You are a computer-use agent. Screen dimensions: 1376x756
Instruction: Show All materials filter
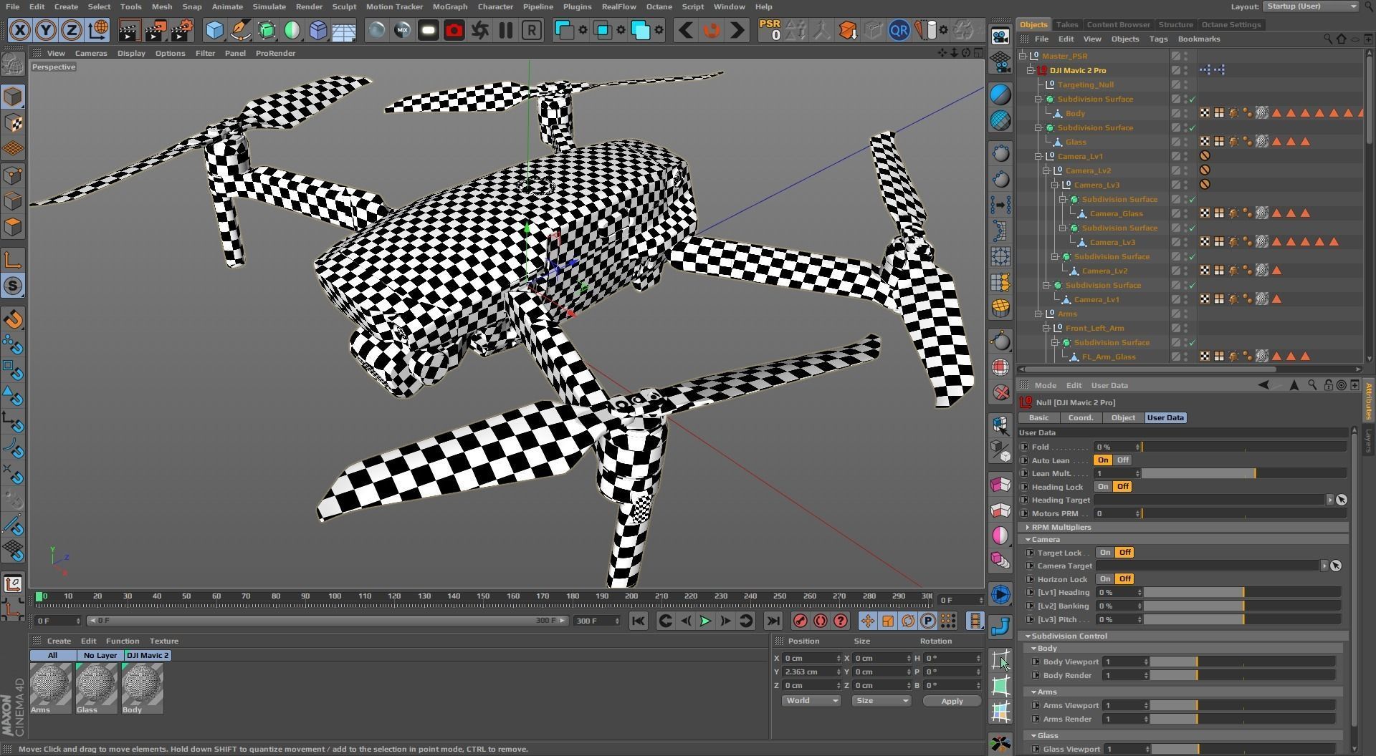pyautogui.click(x=53, y=656)
